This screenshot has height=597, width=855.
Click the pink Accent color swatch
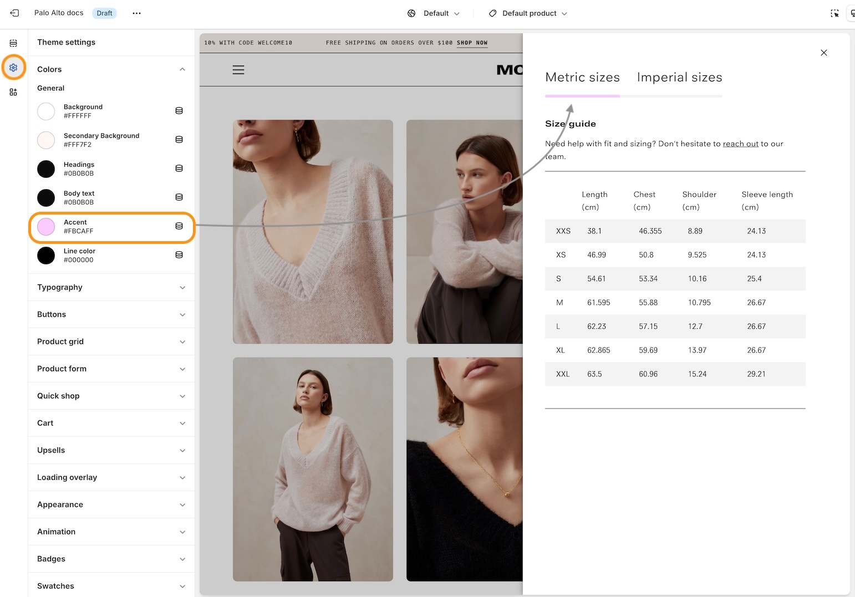pyautogui.click(x=46, y=226)
